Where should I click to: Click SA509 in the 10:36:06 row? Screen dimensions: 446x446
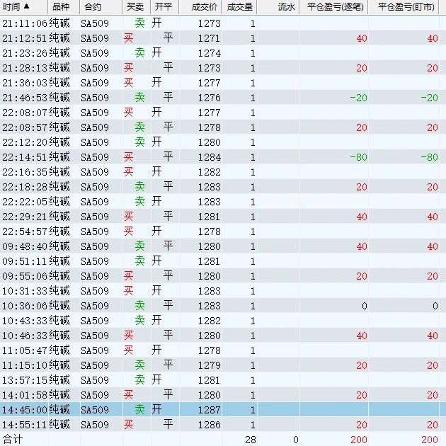coord(95,306)
